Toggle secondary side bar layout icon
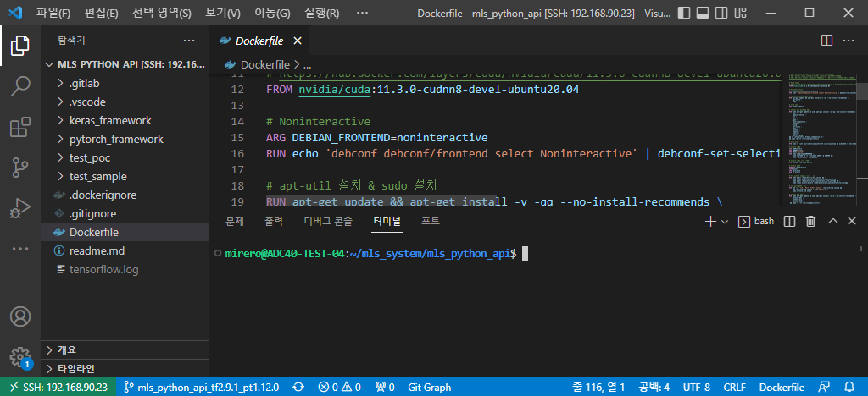 click(x=721, y=12)
